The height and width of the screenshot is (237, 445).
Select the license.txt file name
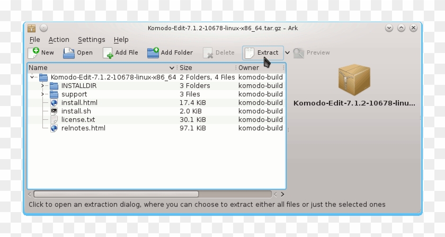pyautogui.click(x=78, y=120)
